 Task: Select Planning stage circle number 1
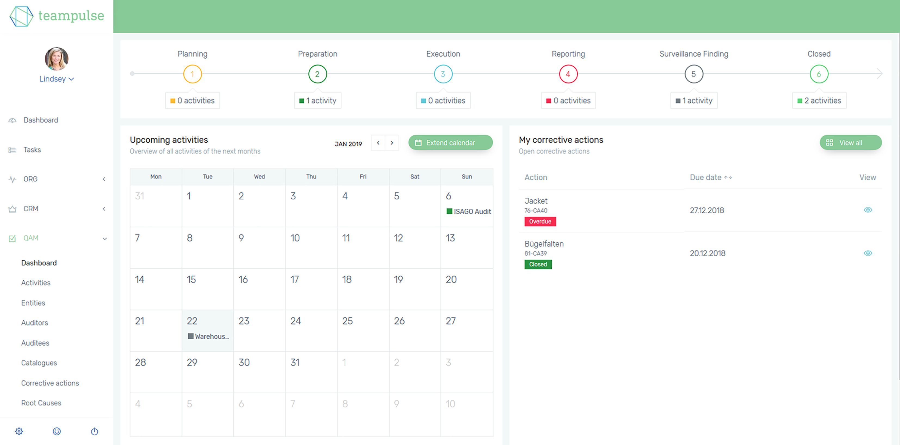[x=192, y=74]
